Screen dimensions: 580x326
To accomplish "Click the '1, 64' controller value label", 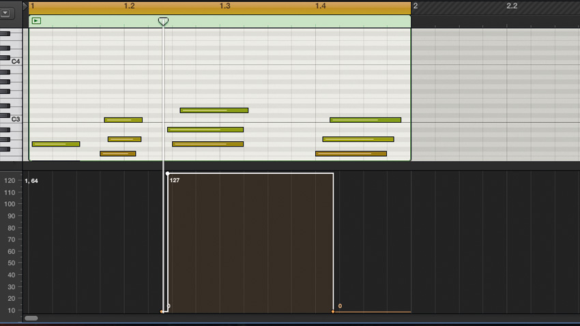I will (31, 181).
